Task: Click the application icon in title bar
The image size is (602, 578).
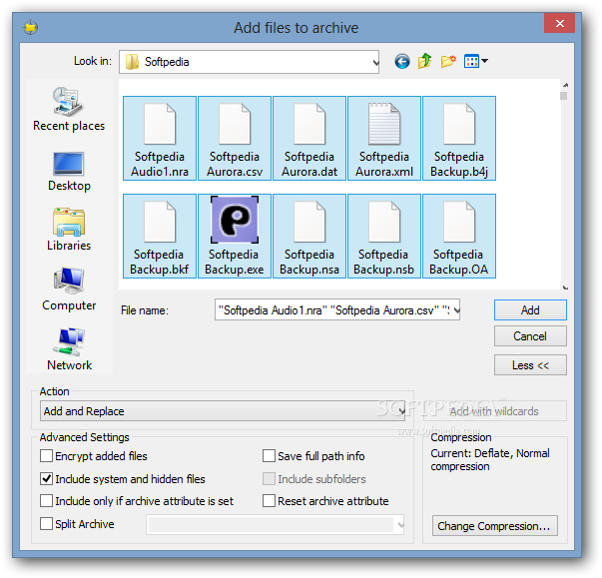Action: (x=30, y=27)
